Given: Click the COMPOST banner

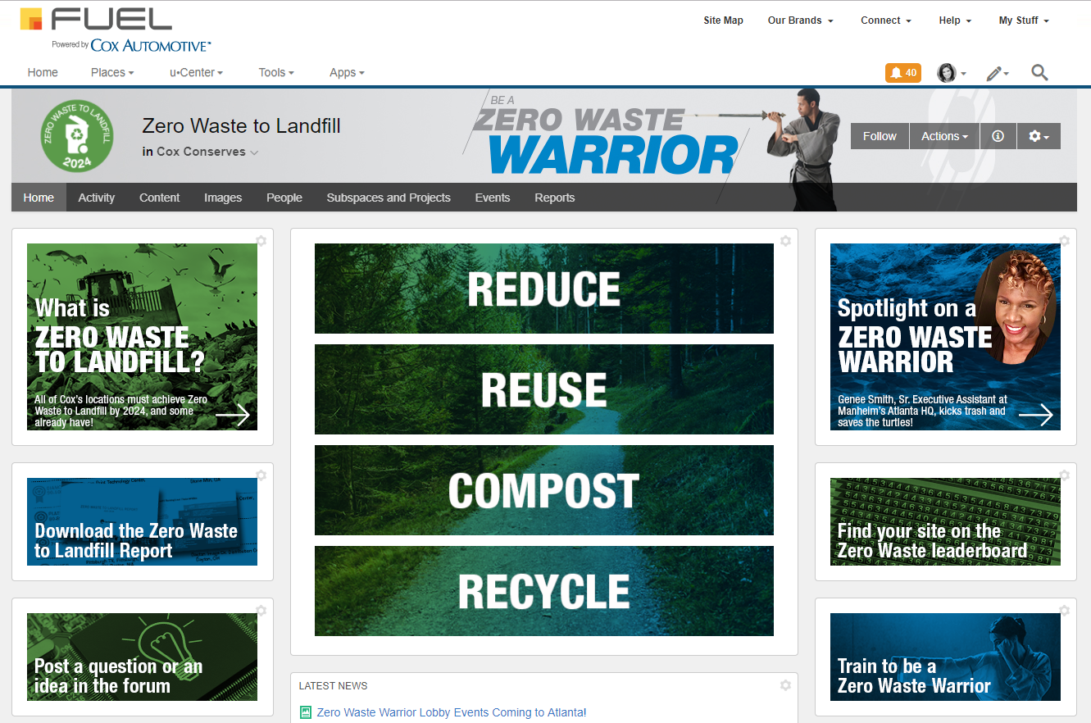Looking at the screenshot, I should [x=544, y=490].
